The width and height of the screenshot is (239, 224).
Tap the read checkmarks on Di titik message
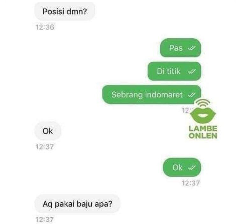tap(192, 71)
